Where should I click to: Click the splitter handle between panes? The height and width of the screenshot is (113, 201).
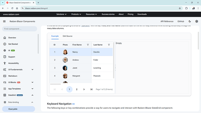115,68
